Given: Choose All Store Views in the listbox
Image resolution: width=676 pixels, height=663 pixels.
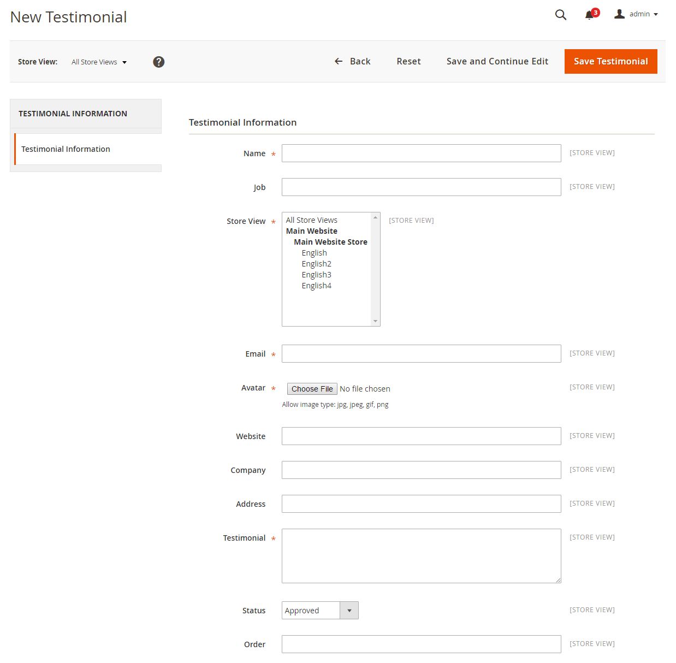Looking at the screenshot, I should (311, 220).
